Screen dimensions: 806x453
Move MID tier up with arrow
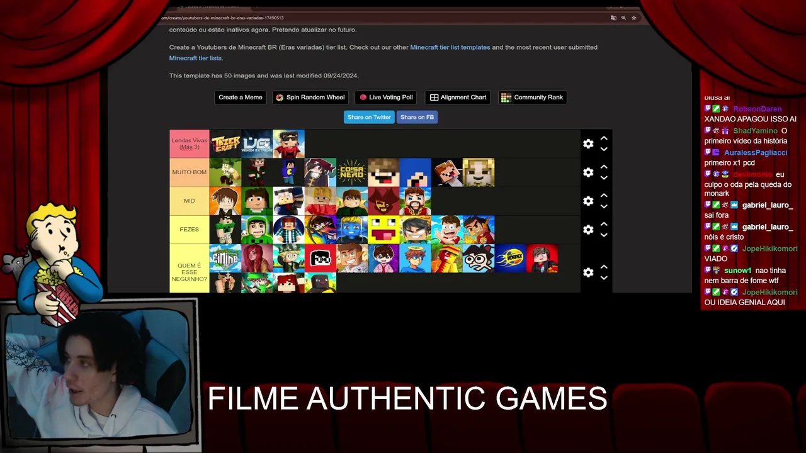[604, 196]
